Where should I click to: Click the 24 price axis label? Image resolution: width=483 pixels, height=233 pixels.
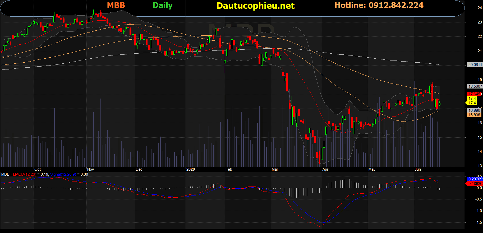(480, 8)
